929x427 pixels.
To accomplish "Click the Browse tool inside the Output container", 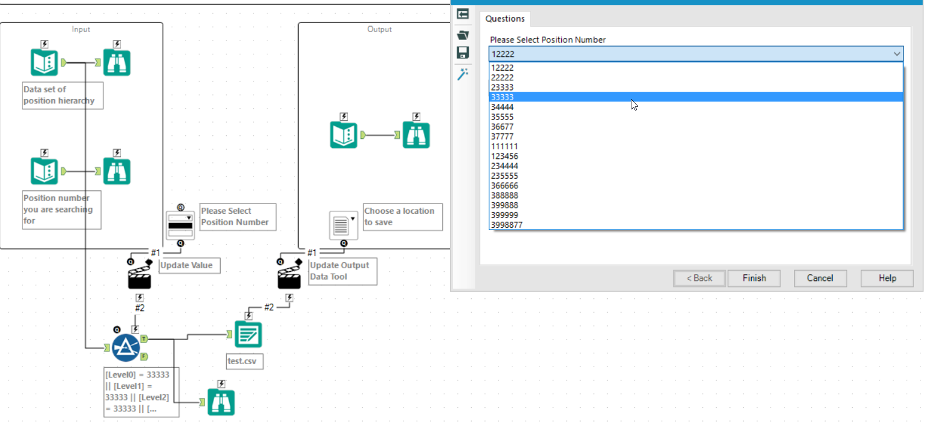I will point(416,134).
